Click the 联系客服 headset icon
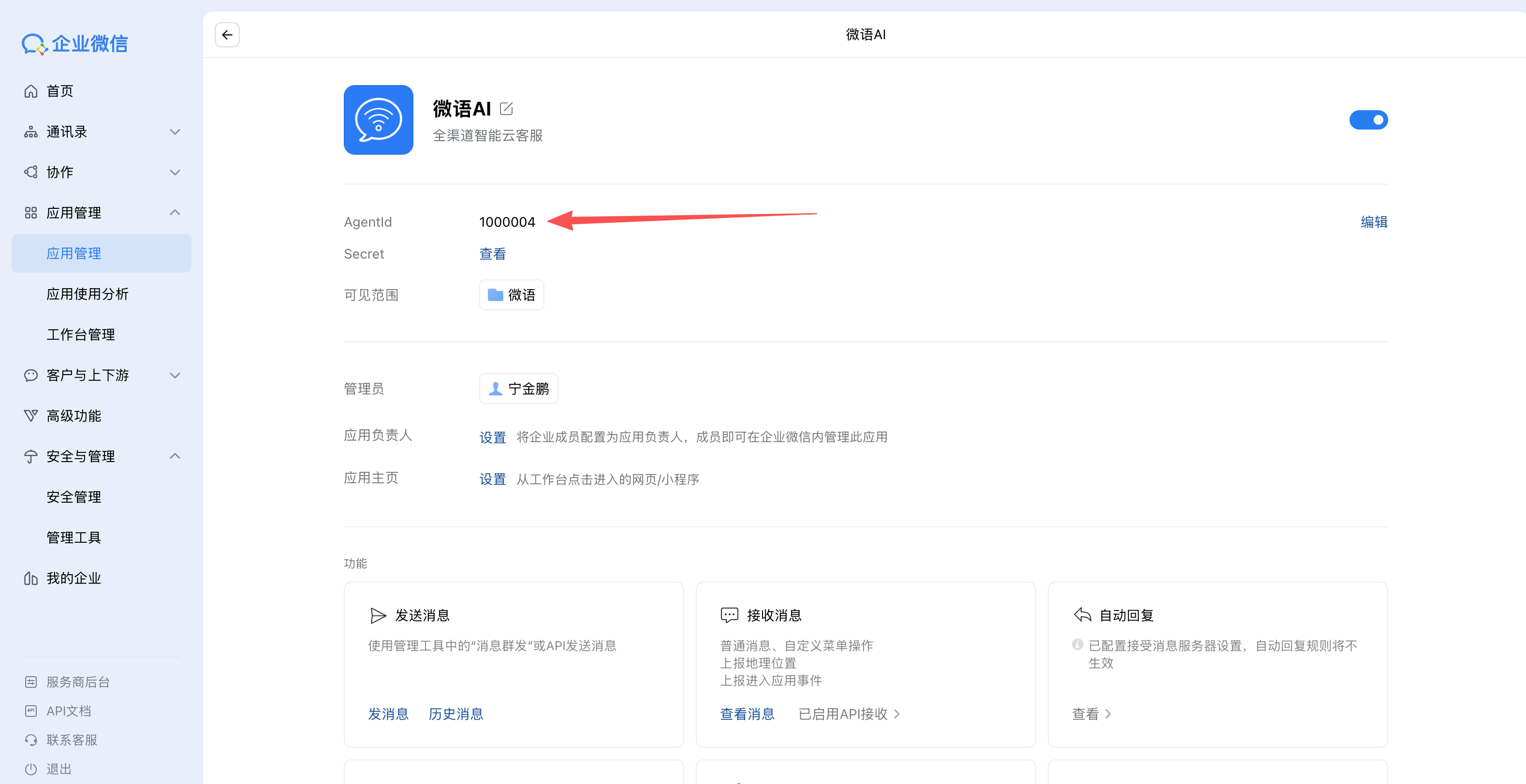1526x784 pixels. pos(31,740)
